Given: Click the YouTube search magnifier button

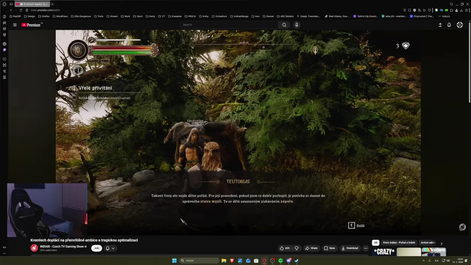Looking at the screenshot, I should (284, 25).
